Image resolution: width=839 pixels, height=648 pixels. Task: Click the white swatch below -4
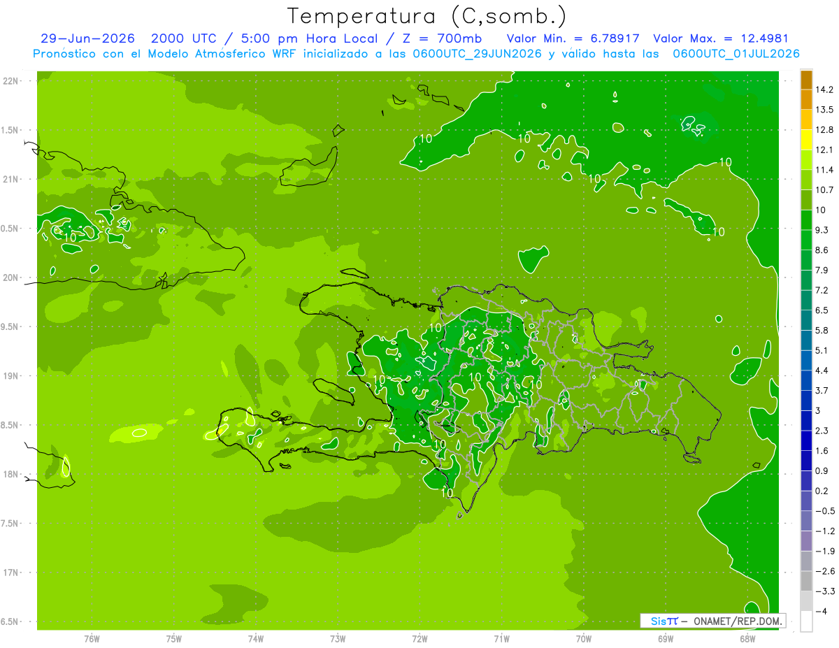click(806, 621)
